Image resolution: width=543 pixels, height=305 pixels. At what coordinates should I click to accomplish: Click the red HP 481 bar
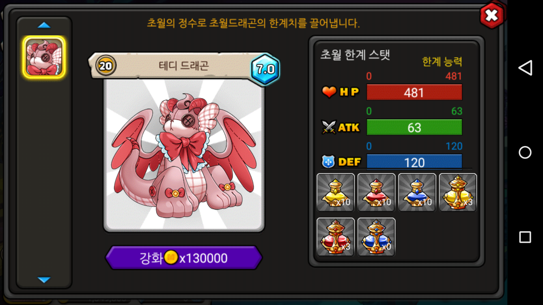[414, 92]
